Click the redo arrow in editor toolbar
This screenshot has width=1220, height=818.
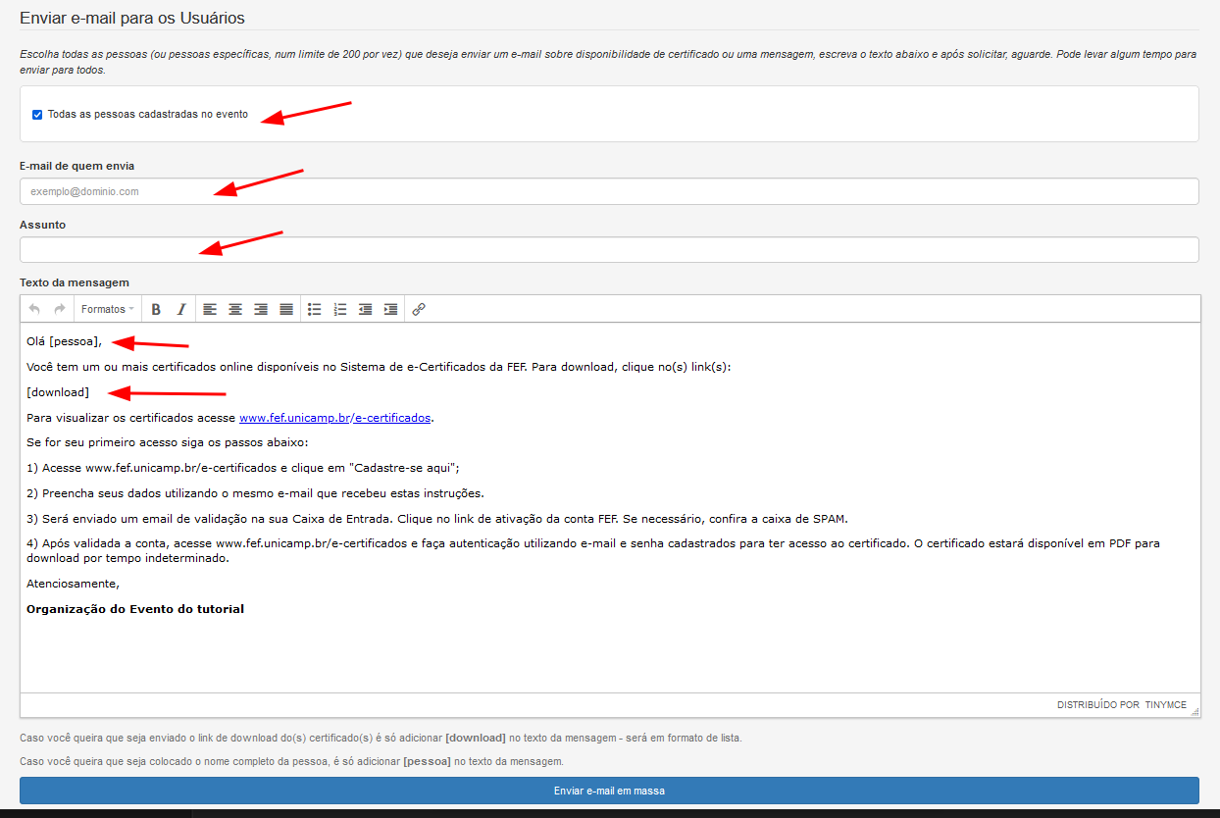(x=60, y=309)
